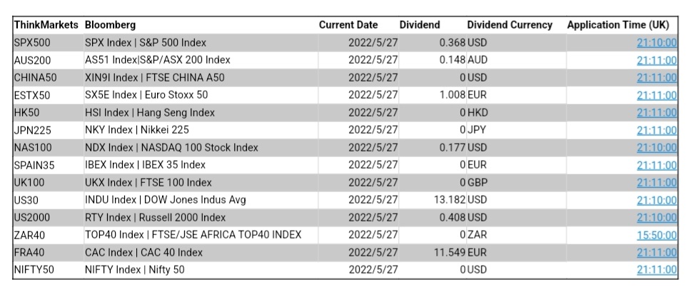686x292 pixels.
Task: Open the CHINA50 application time link
Action: 656,78
